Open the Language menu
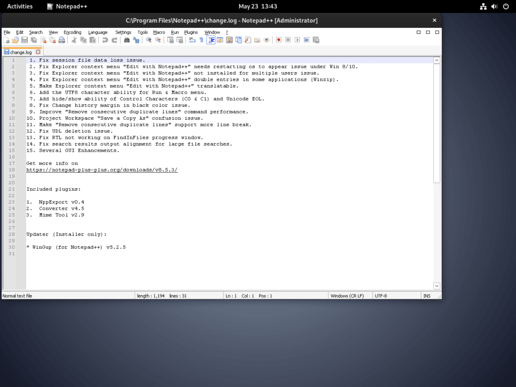Viewport: 516px width, 387px height. (97, 32)
